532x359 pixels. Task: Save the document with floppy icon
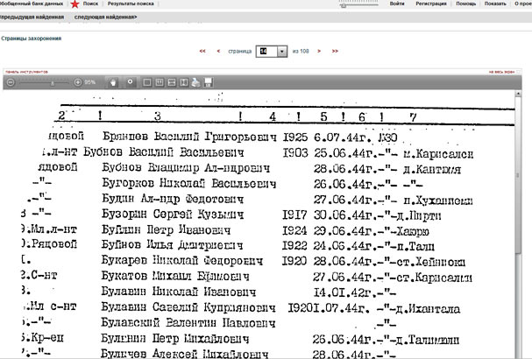tap(209, 81)
